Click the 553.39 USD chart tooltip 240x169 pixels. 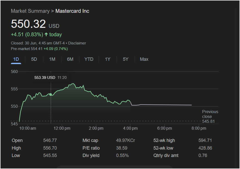click(x=50, y=78)
